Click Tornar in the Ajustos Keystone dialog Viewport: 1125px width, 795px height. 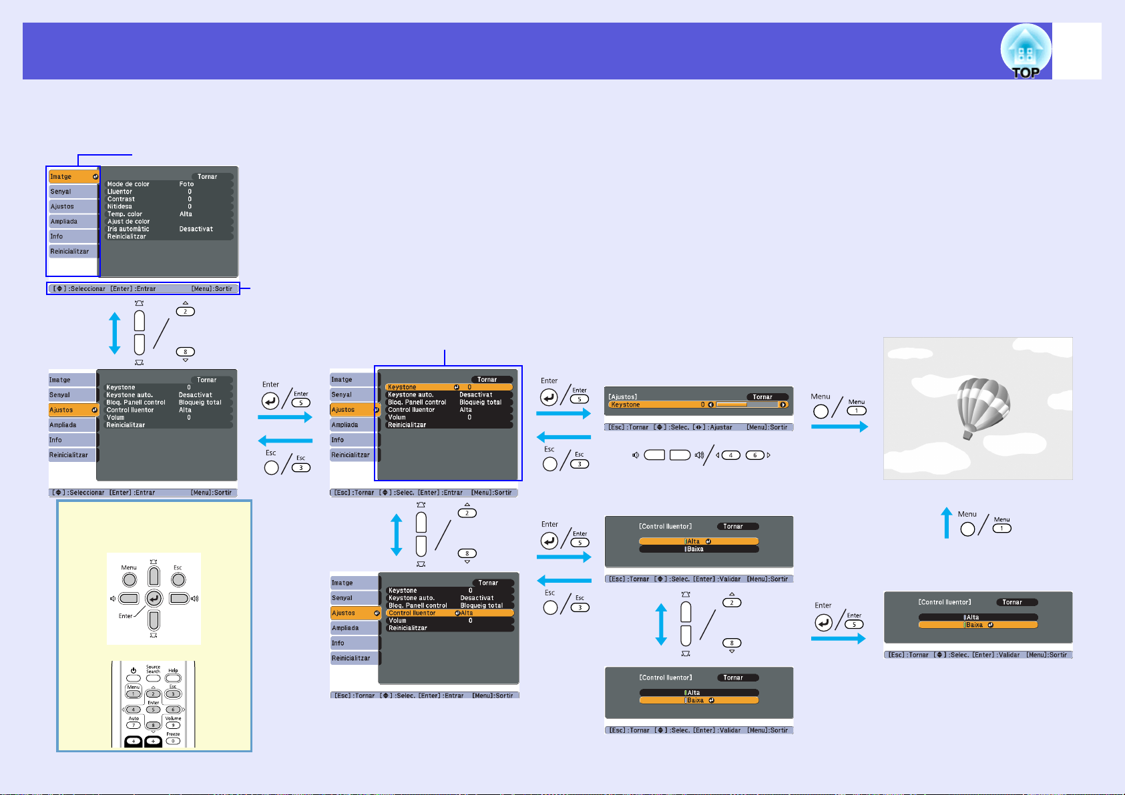[x=767, y=396]
